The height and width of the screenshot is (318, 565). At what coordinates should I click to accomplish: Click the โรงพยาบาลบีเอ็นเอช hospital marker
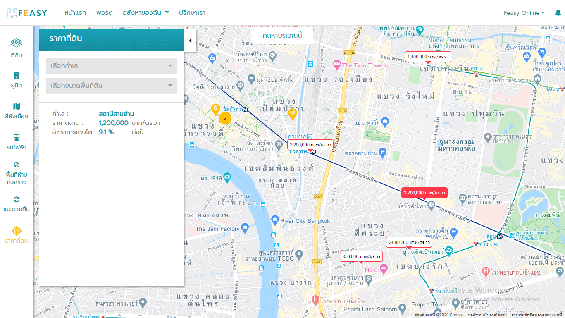coord(486,271)
